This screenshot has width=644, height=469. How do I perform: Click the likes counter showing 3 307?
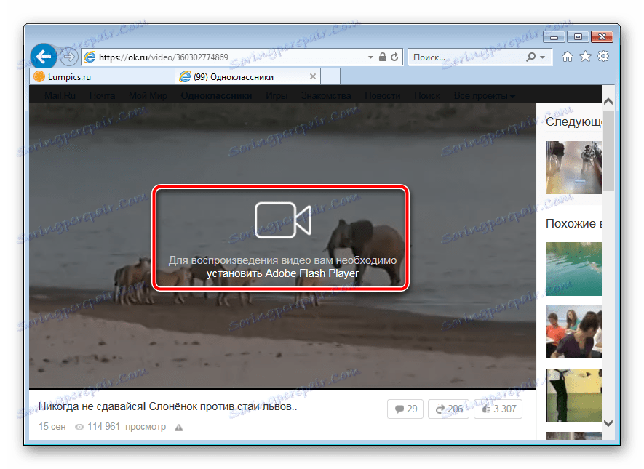pyautogui.click(x=498, y=409)
